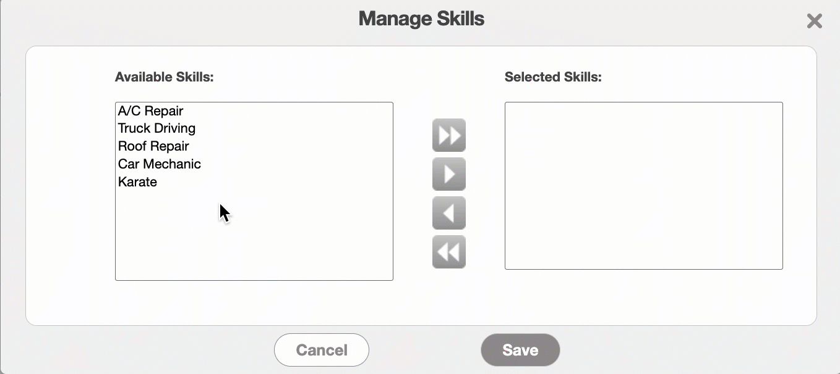This screenshot has height=374, width=840.
Task: Click the single right arrow button
Action: coord(448,174)
